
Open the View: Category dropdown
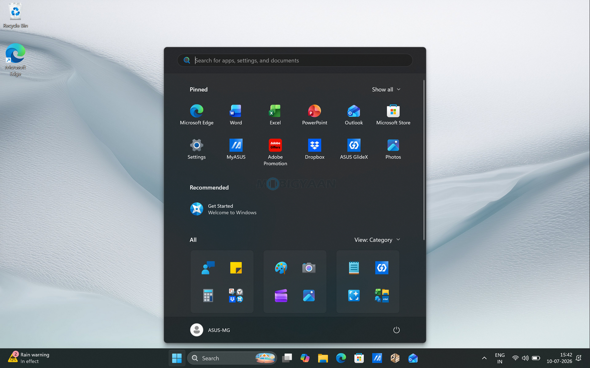point(377,240)
